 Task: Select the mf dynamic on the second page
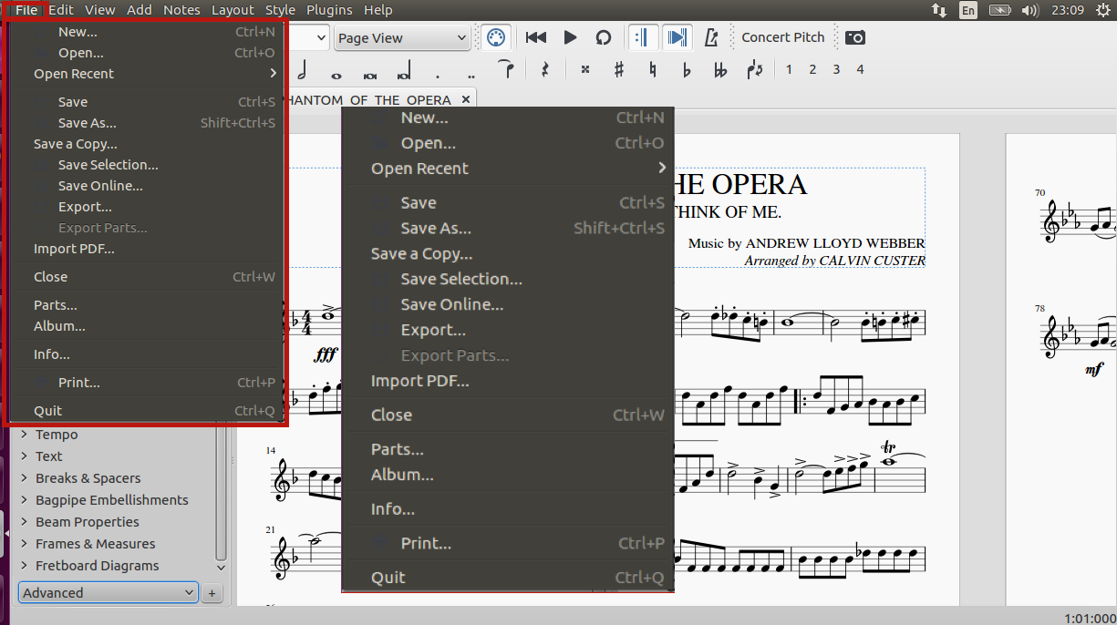pos(1093,370)
